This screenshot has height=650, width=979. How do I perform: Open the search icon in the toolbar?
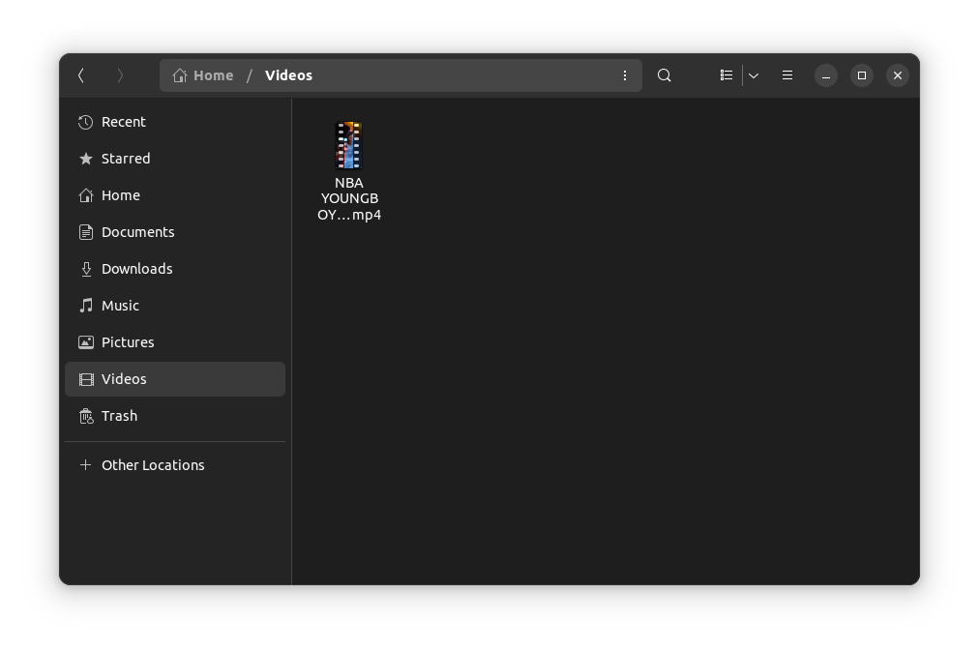coord(664,74)
